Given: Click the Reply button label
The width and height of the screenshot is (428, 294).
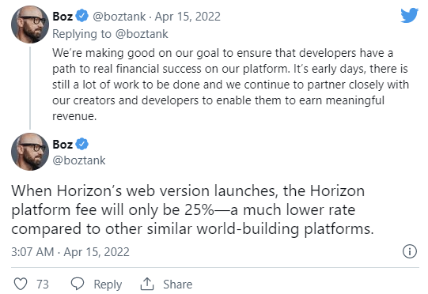Looking at the screenshot, I should [108, 285].
